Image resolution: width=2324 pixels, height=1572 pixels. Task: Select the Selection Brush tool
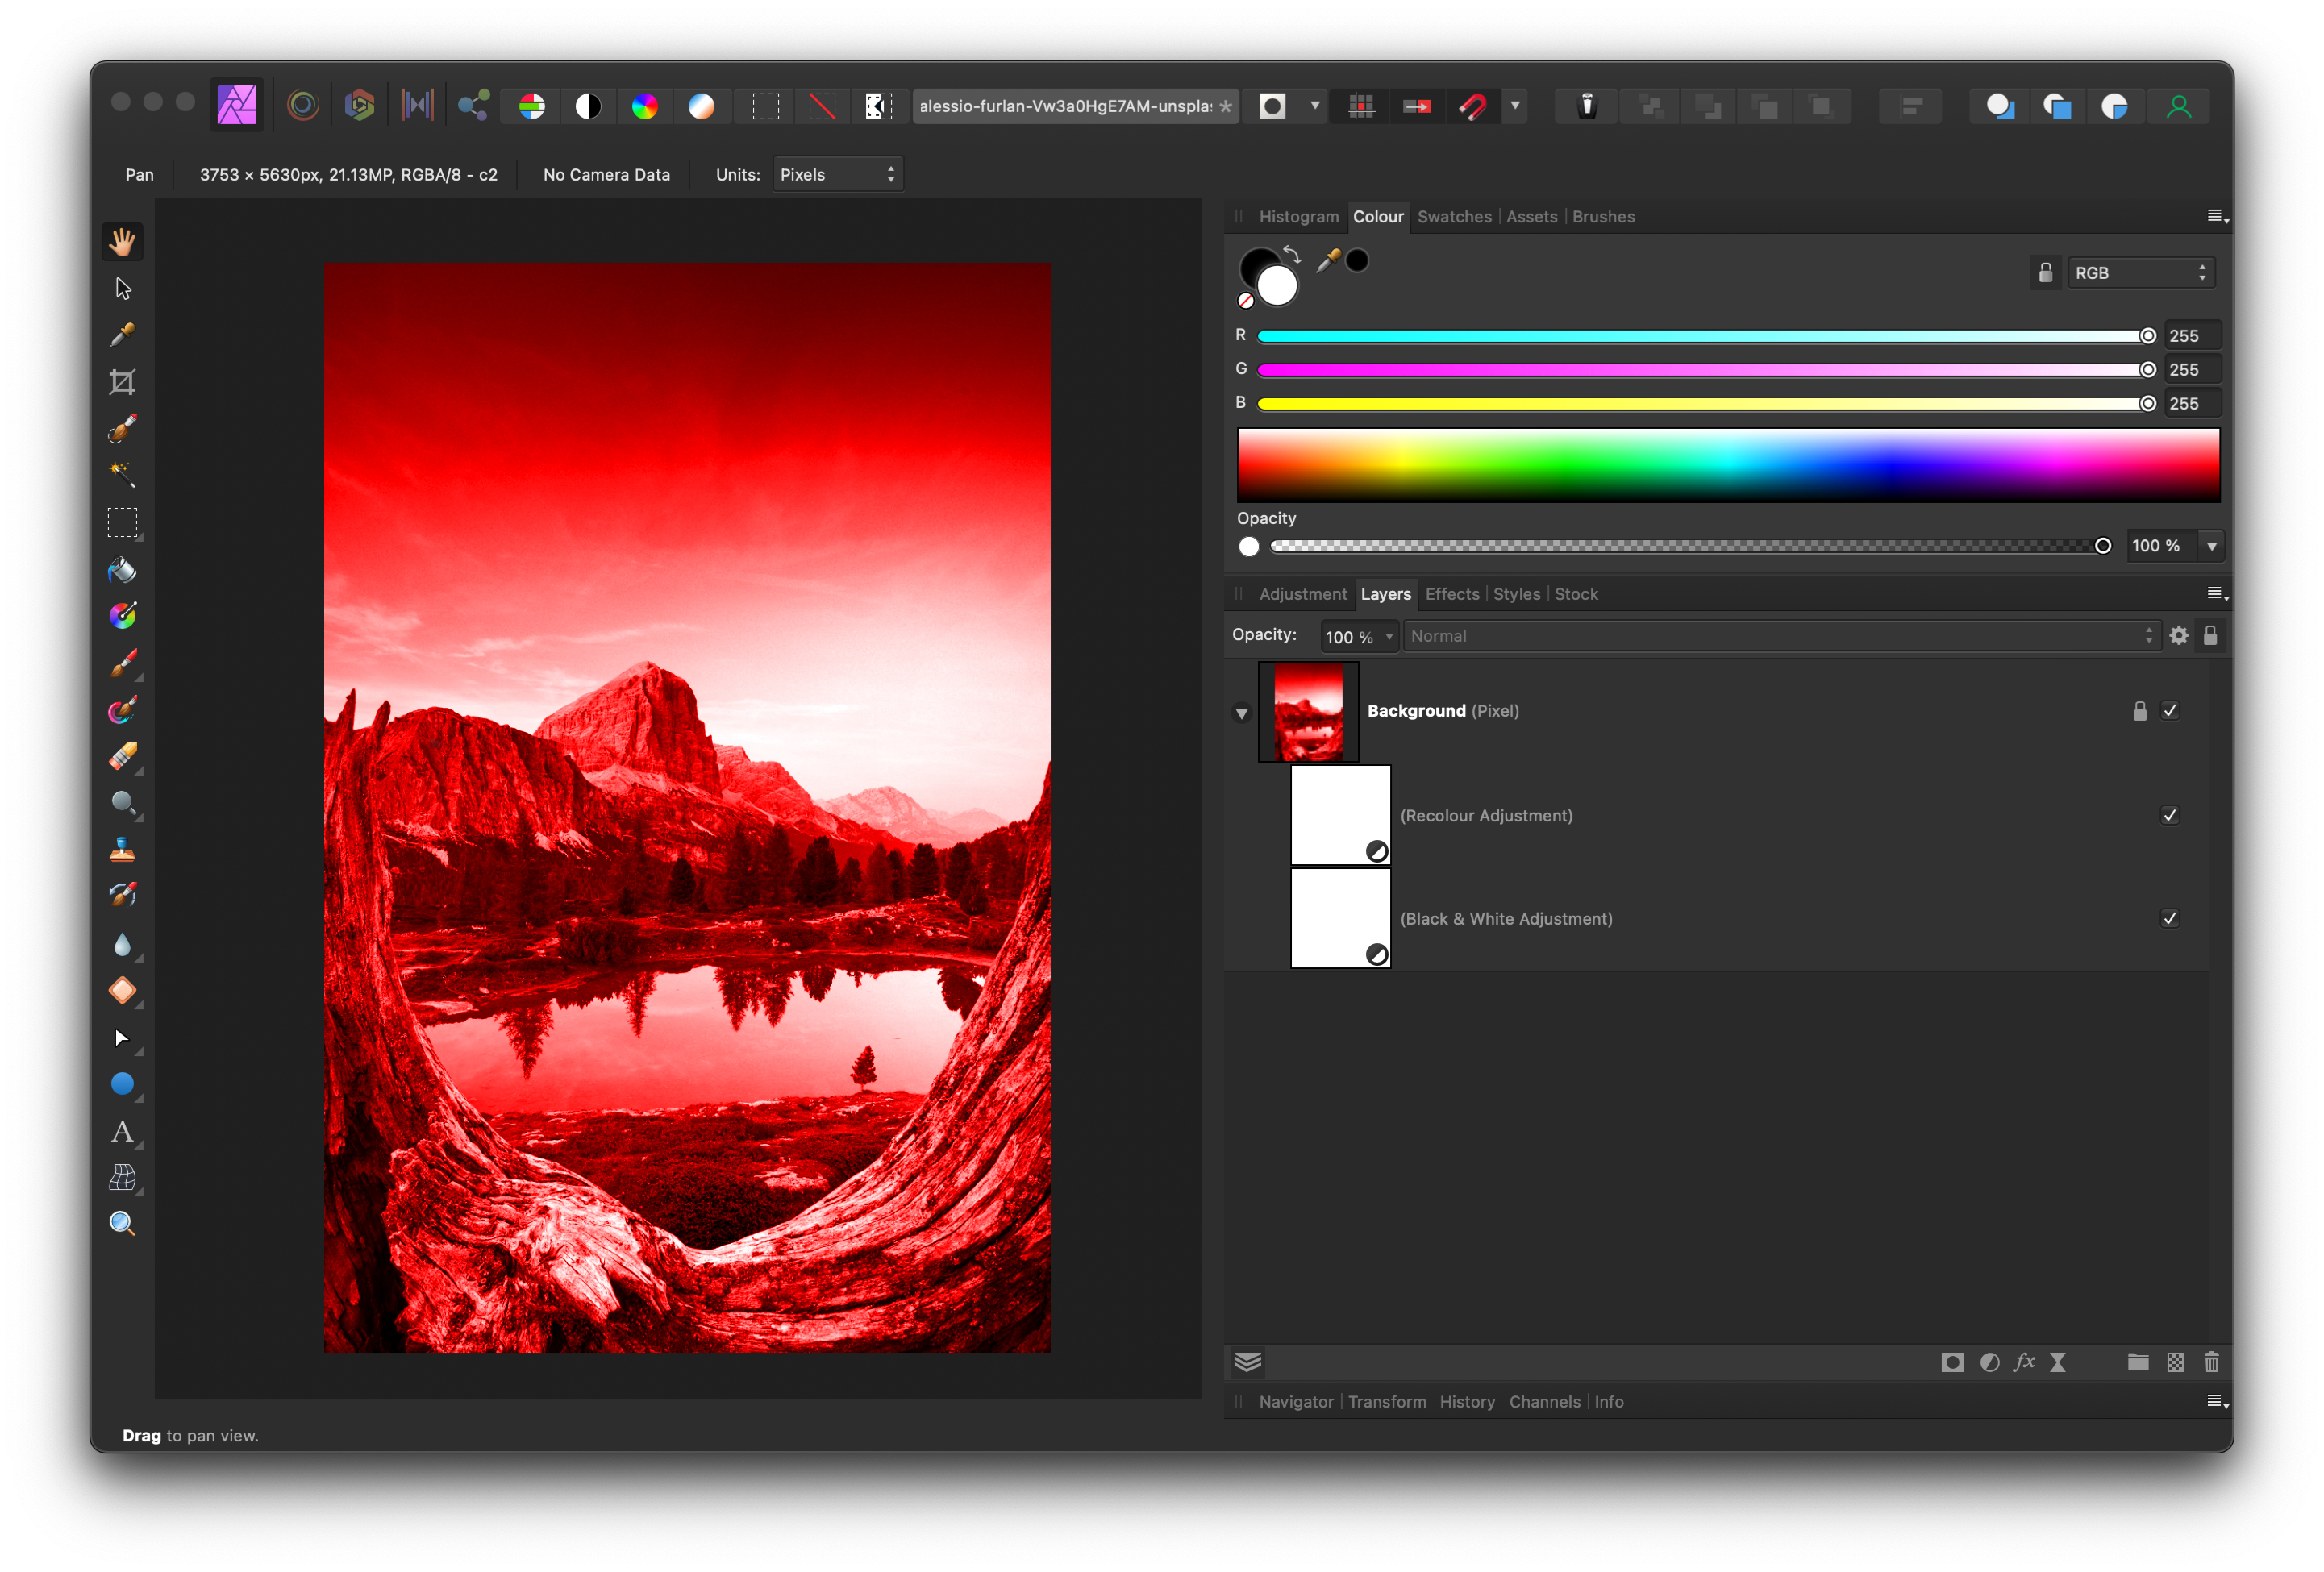[x=122, y=429]
